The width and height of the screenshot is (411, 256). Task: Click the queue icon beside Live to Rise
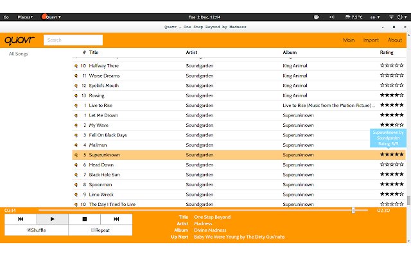pos(76,106)
